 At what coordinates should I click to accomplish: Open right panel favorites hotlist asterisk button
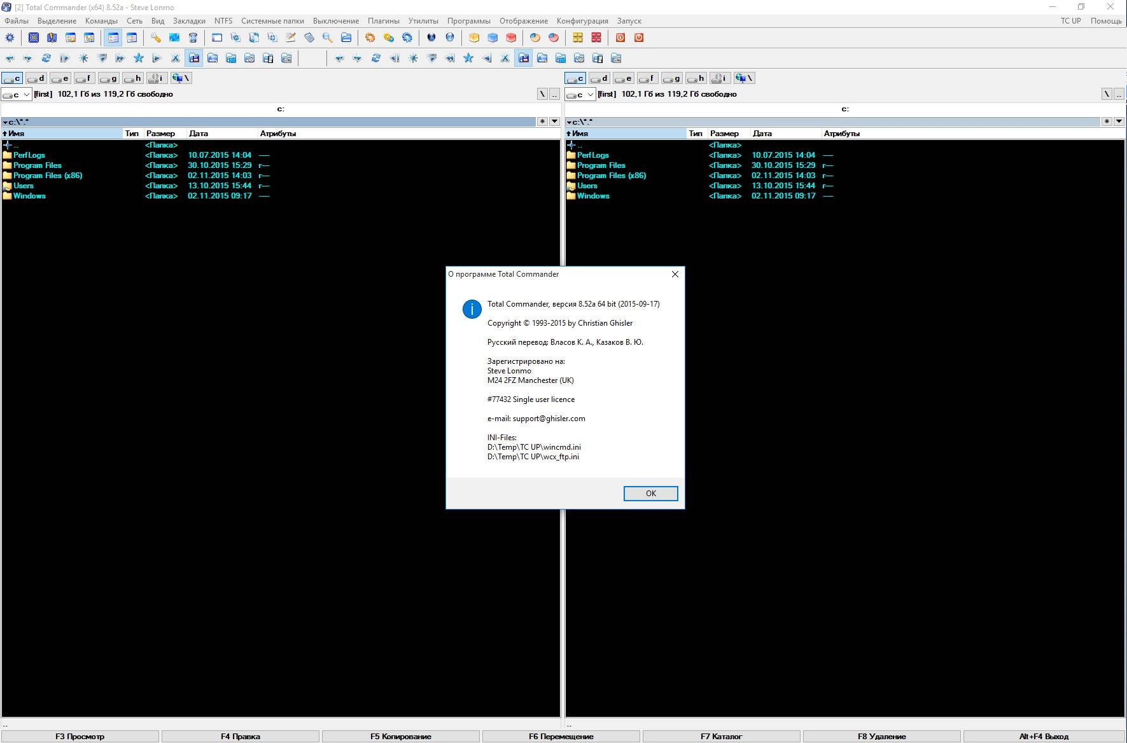pos(1107,122)
